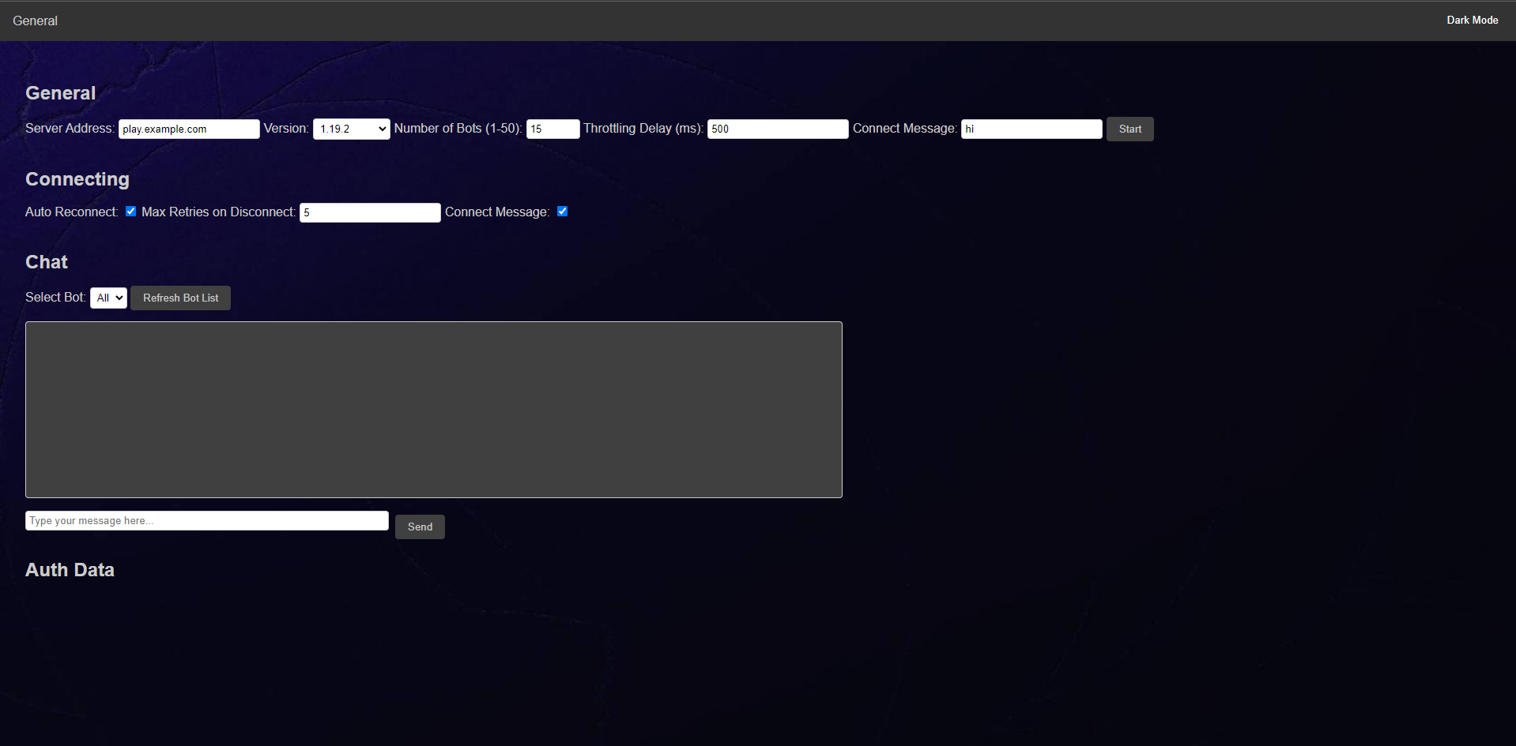Click Refresh Bot List
1516x746 pixels.
(180, 298)
